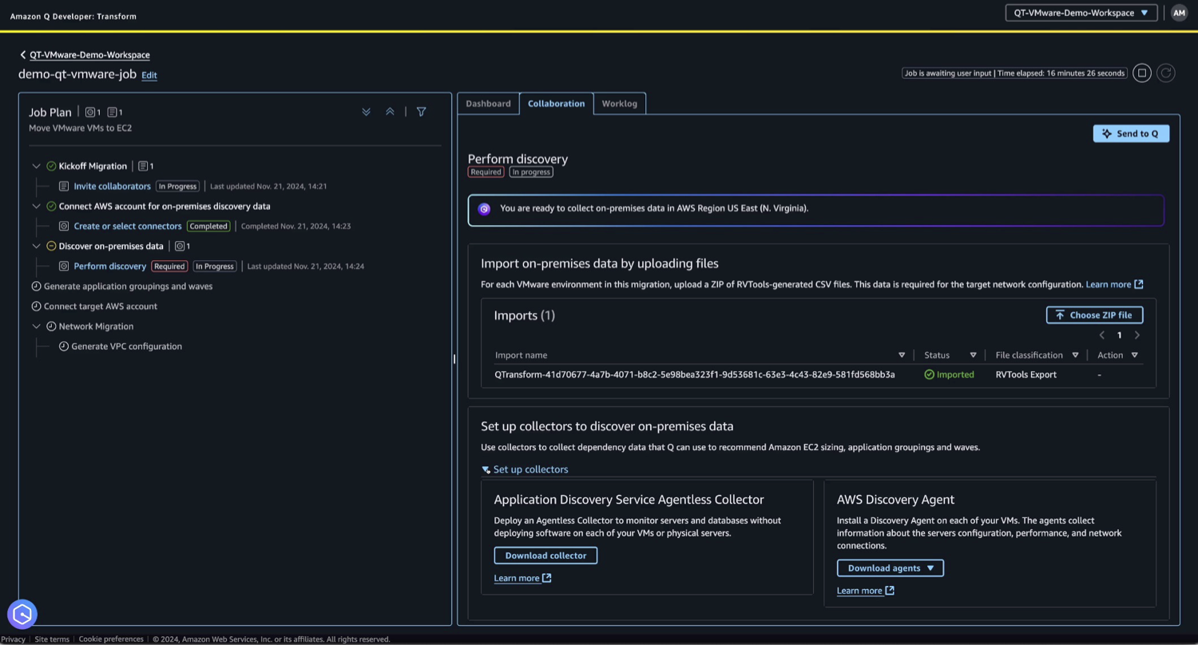This screenshot has width=1198, height=645.
Task: Go to previous imports page arrow
Action: tap(1102, 335)
